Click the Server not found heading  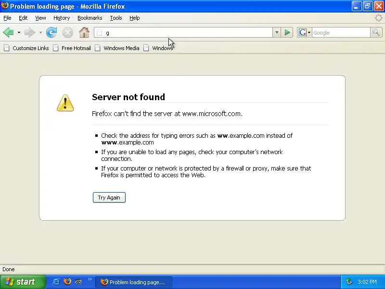(128, 97)
